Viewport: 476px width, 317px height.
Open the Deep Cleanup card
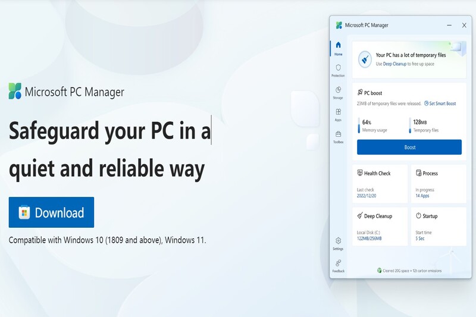pos(380,226)
